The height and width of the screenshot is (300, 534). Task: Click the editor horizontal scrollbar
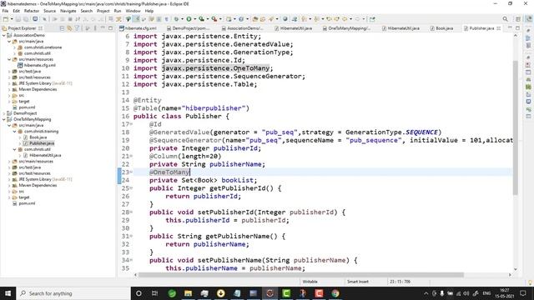[x=300, y=275]
